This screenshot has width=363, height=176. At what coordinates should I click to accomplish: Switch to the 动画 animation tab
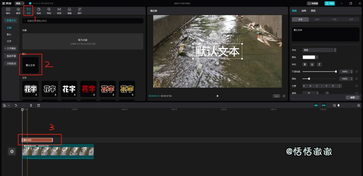304,11
